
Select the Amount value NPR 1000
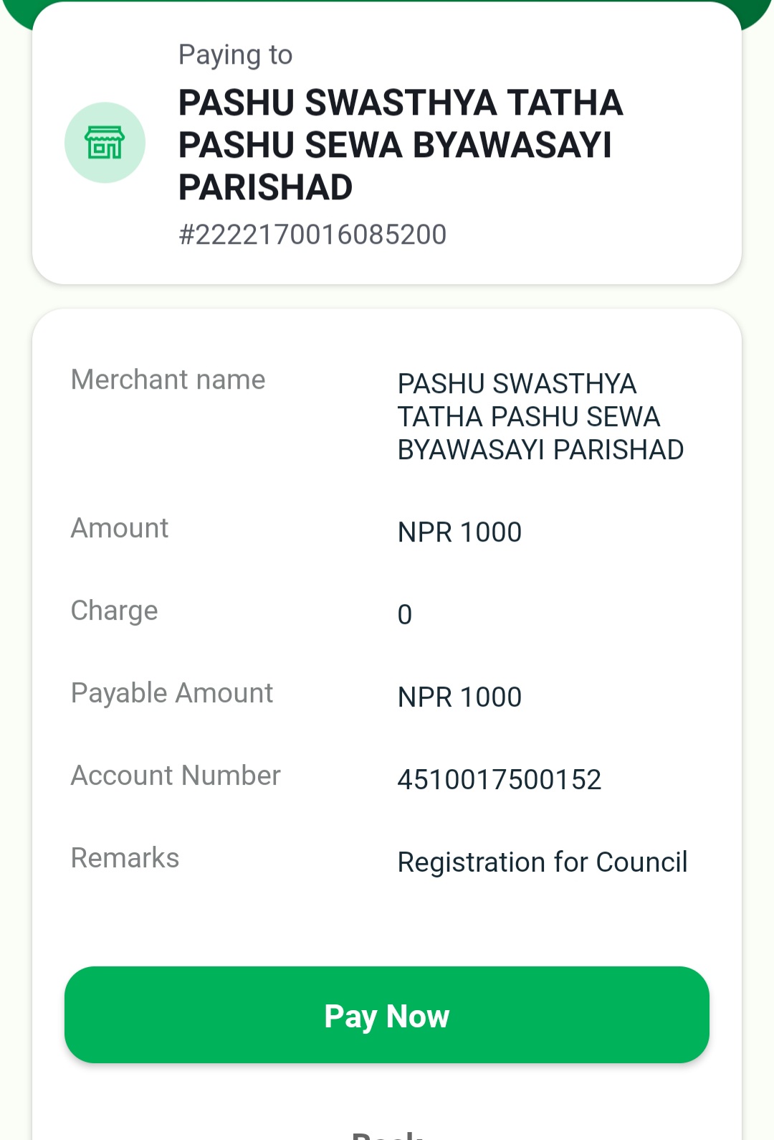[x=459, y=532]
